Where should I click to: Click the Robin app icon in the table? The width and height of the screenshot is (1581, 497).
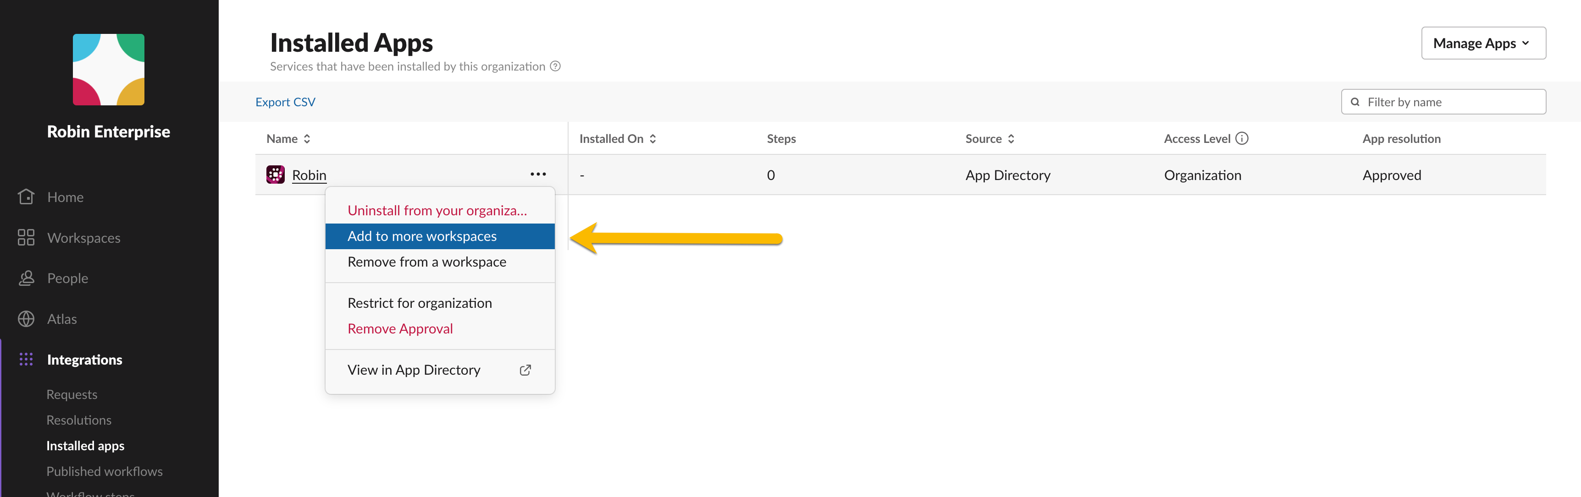tap(276, 174)
